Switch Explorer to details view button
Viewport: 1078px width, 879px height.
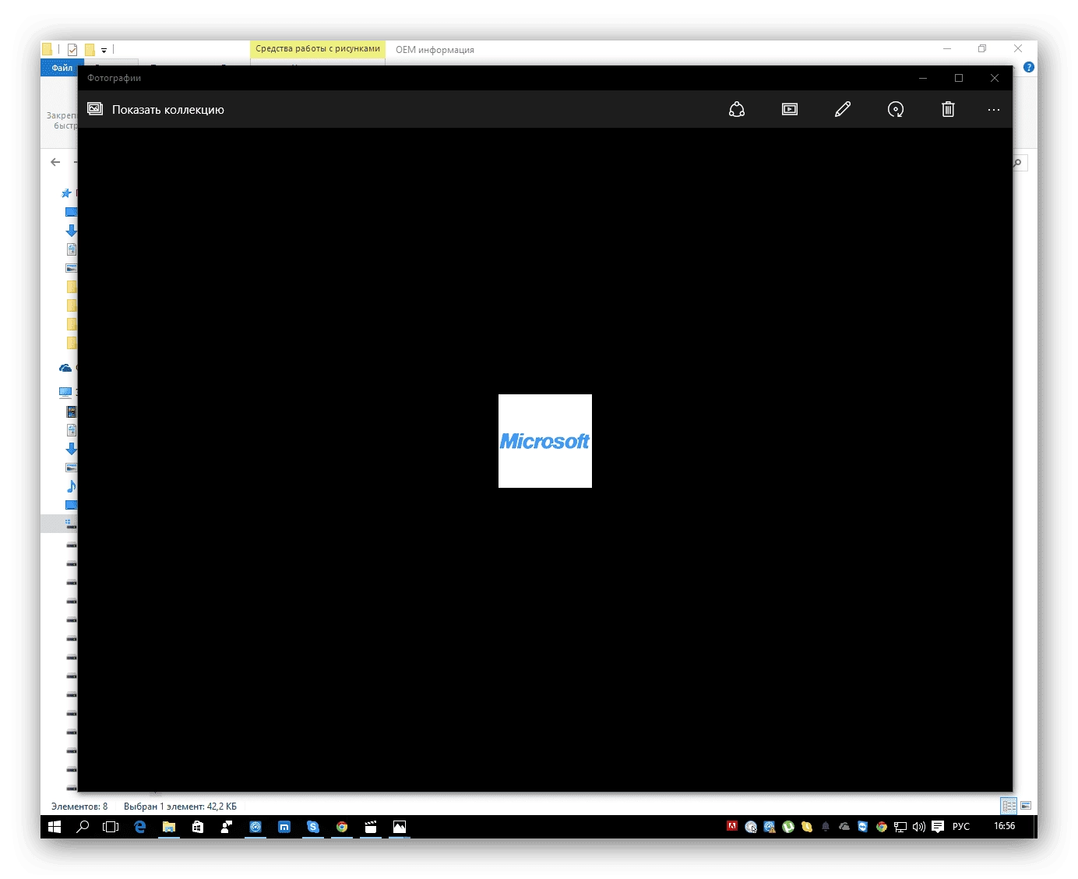[1009, 806]
